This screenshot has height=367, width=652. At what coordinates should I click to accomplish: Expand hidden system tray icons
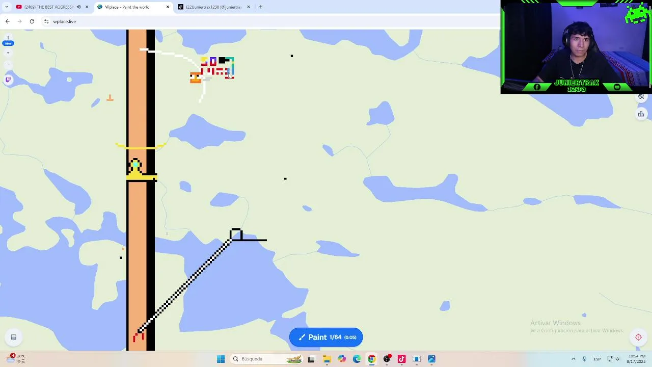click(573, 359)
